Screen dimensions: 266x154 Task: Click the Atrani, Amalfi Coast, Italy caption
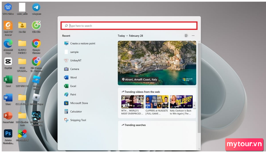139,79
